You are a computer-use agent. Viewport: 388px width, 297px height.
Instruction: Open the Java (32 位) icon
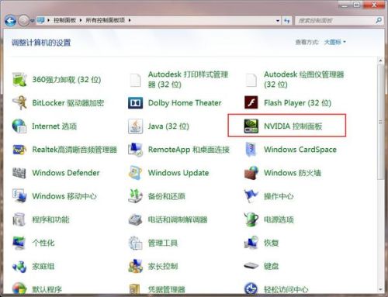coord(135,126)
